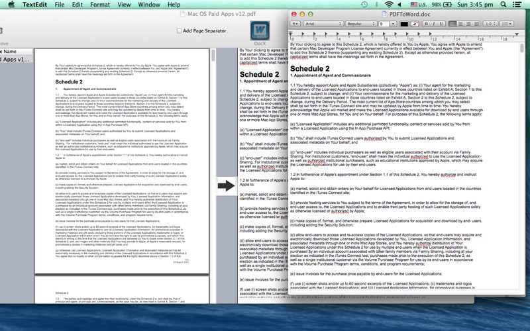Select the second PDF page preview
Screen dimensions: 530x331
coord(122,290)
